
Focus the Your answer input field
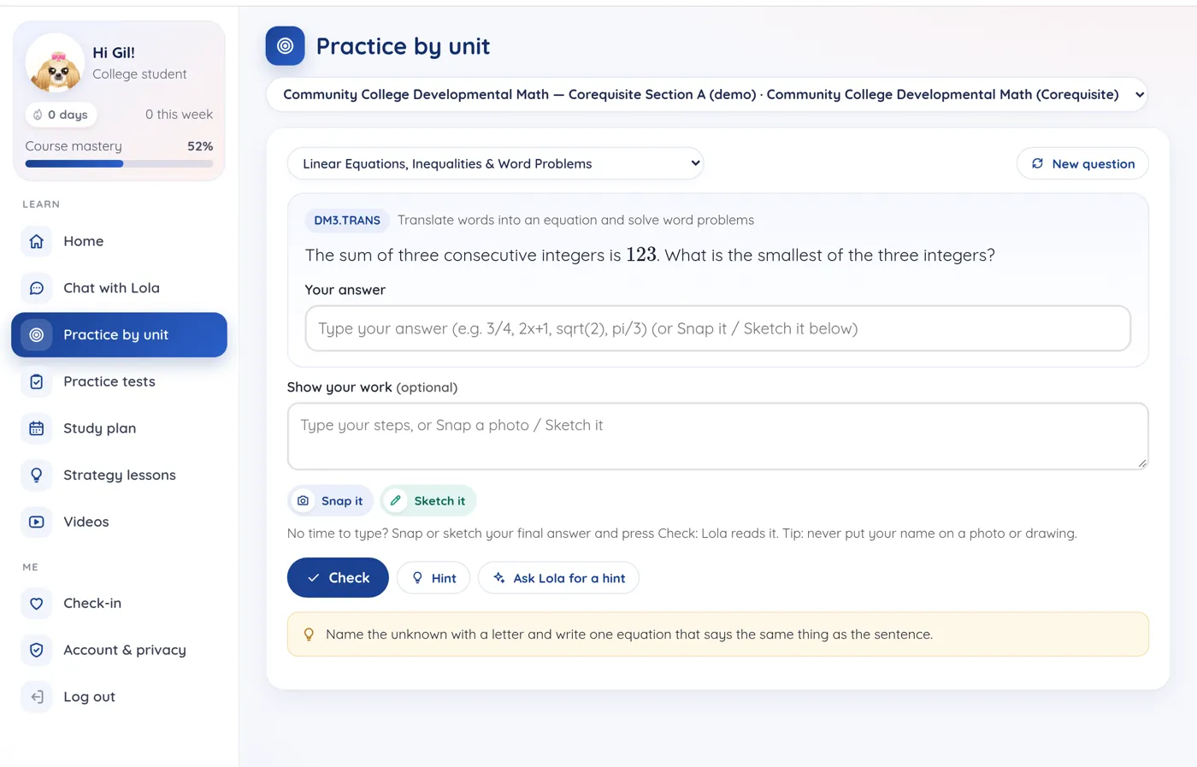pyautogui.click(x=718, y=328)
